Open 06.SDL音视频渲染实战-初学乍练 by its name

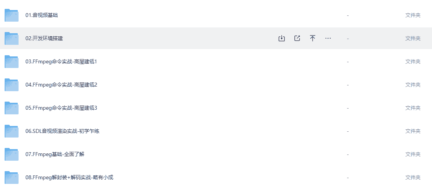click(x=63, y=131)
